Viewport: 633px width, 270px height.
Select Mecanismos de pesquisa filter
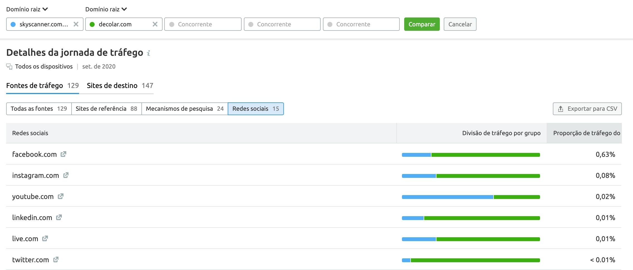(x=185, y=109)
